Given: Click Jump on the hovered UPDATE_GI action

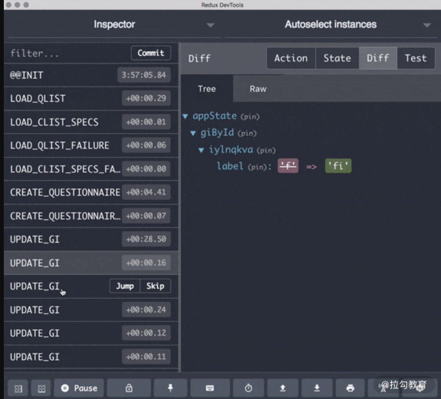Looking at the screenshot, I should click(x=125, y=286).
